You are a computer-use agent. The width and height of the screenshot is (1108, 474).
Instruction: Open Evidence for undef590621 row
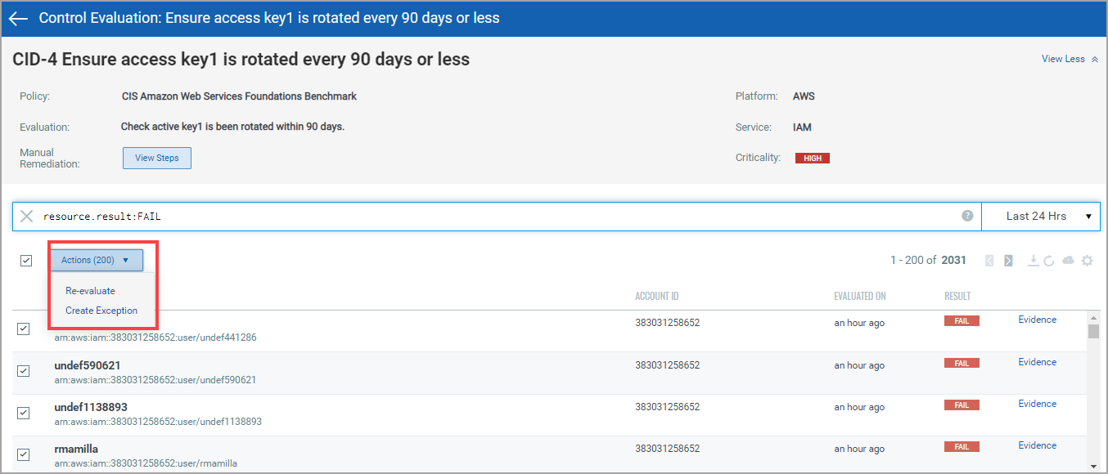coord(1038,362)
